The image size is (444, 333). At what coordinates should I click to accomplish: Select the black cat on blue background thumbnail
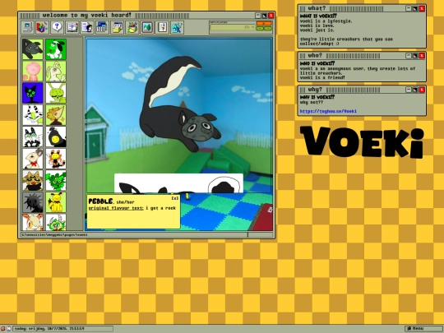[33, 93]
